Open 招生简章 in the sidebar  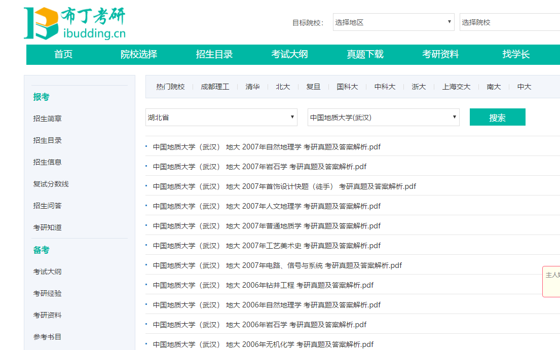(48, 119)
